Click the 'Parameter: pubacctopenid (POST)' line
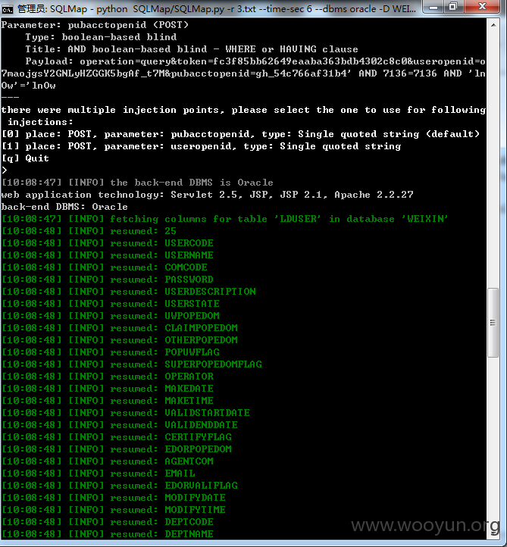Screen dimensions: 507x547 coord(95,25)
